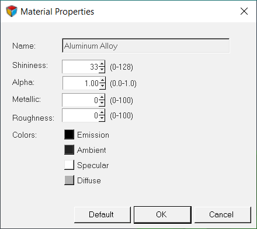Click the Default button
This screenshot has height=229, width=257.
(102, 214)
